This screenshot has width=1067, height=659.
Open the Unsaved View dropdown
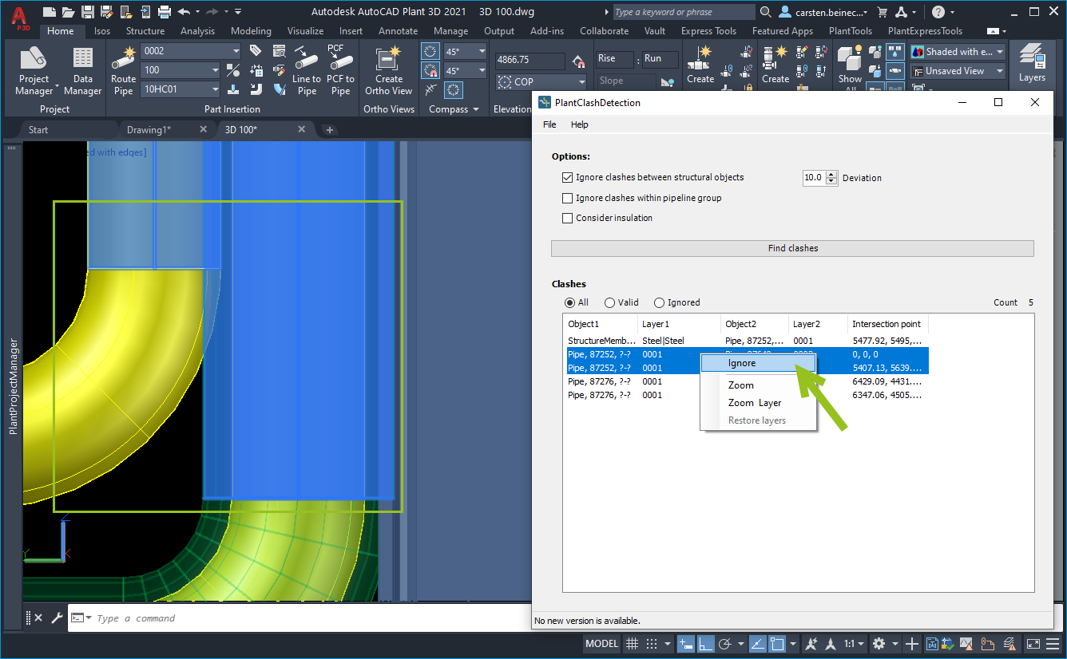[999, 71]
